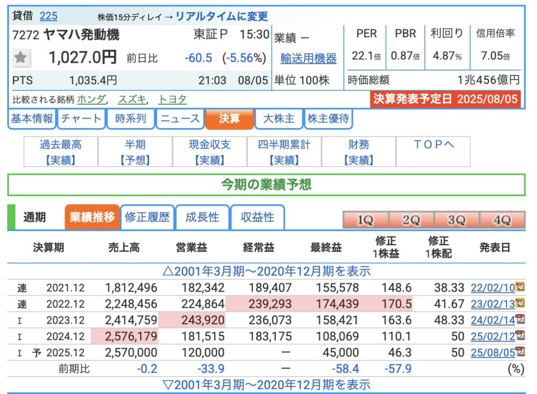Open the comparison stock スズキ
This screenshot has height=394, width=537.
click(x=132, y=99)
